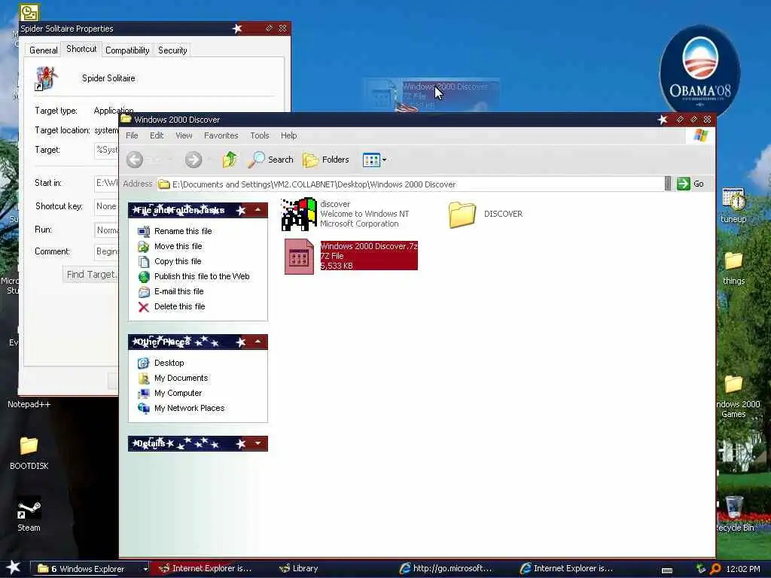Select the Windows 2000 Discover.7z file icon
The height and width of the screenshot is (578, 771).
[299, 256]
